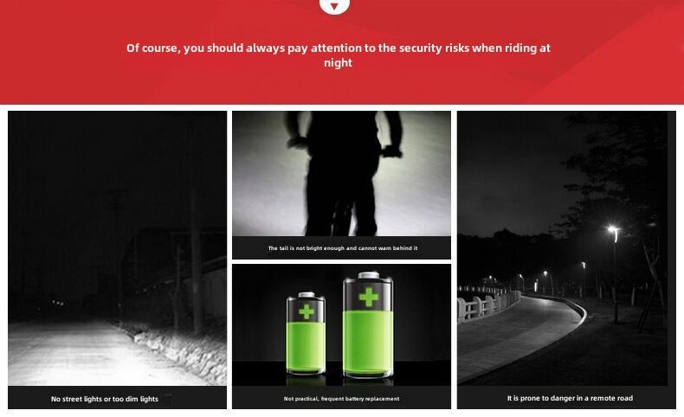Click the bicycle wheel between the rider's legs
Viewport: 684px width, 417px height.
pyautogui.click(x=341, y=218)
